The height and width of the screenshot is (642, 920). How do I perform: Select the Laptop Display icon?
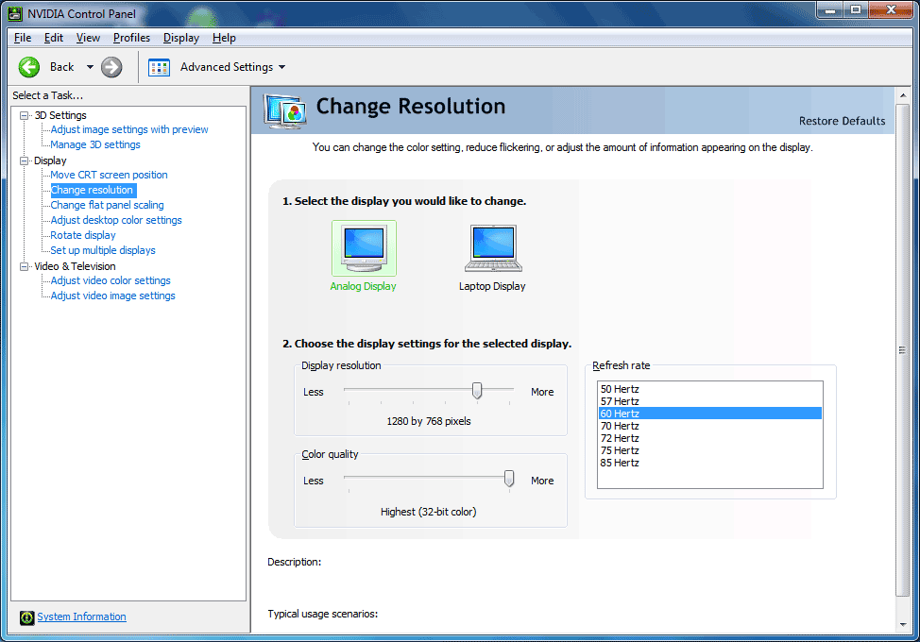click(493, 248)
